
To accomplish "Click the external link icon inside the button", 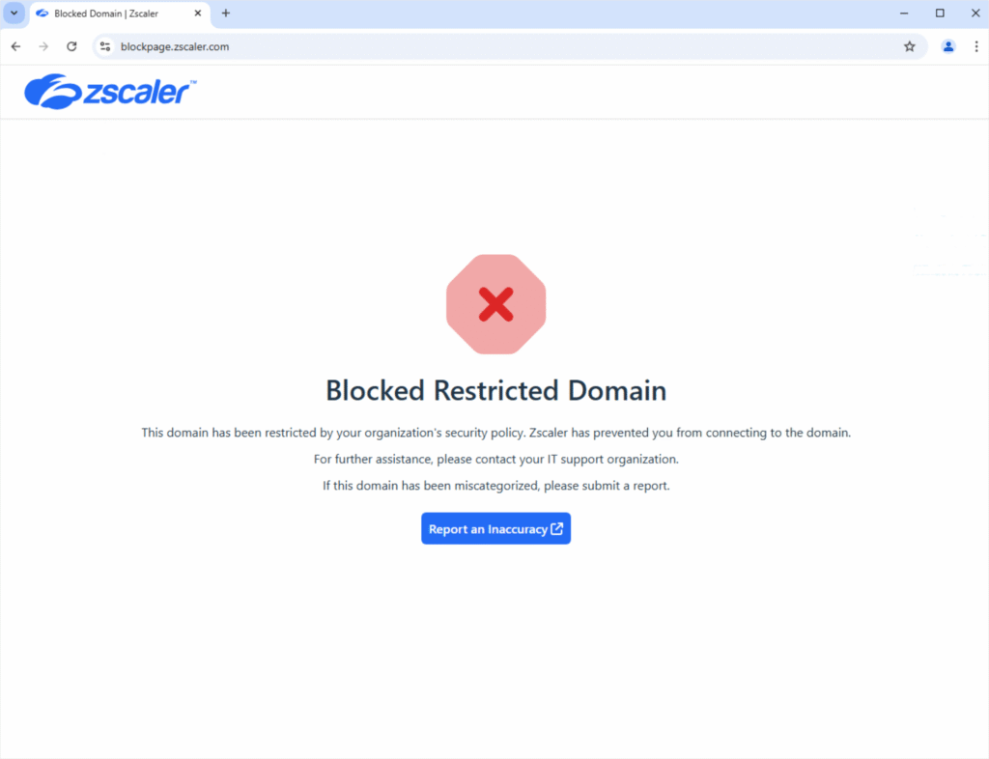I will 557,528.
